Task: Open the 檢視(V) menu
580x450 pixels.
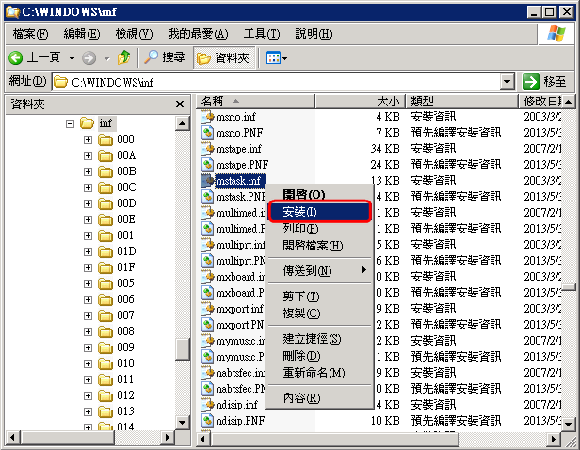Action: click(134, 34)
